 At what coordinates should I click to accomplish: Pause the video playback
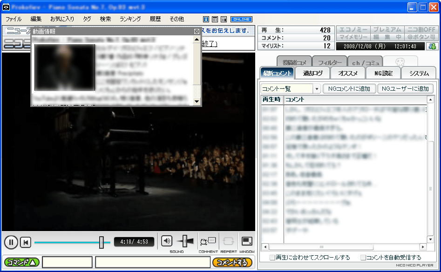tap(11, 242)
